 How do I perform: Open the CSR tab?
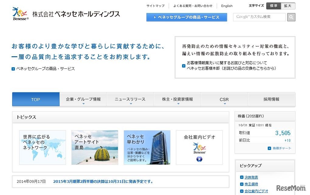coord(224,99)
